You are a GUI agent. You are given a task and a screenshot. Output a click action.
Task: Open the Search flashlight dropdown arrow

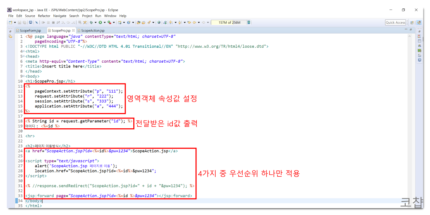(x=154, y=23)
